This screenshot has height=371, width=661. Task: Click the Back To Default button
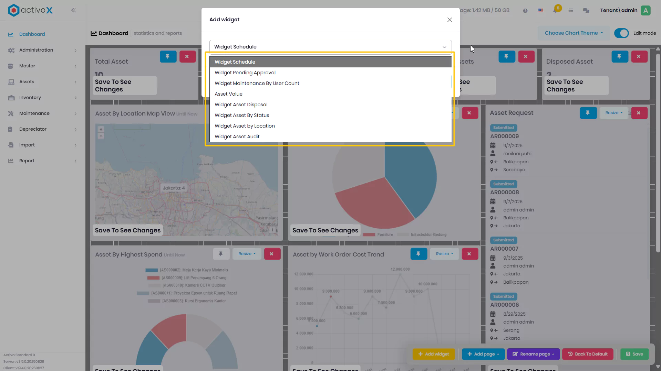point(587,354)
